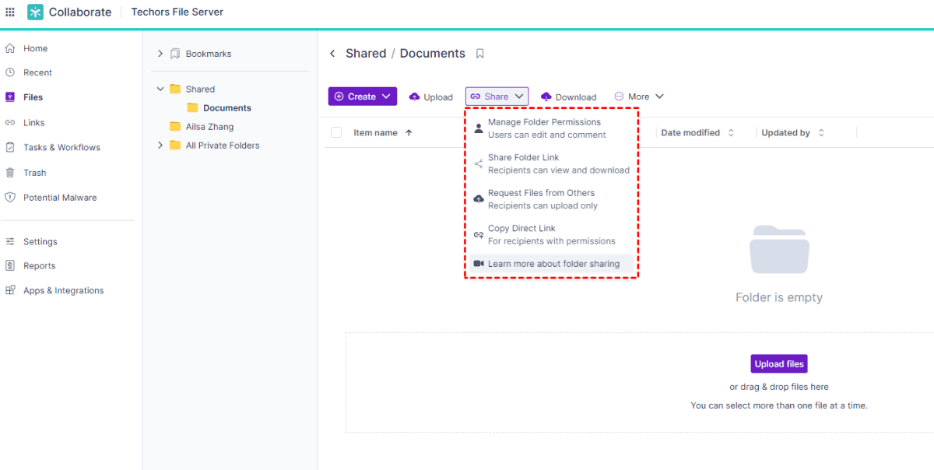
Task: Click the Files icon in sidebar
Action: point(10,97)
